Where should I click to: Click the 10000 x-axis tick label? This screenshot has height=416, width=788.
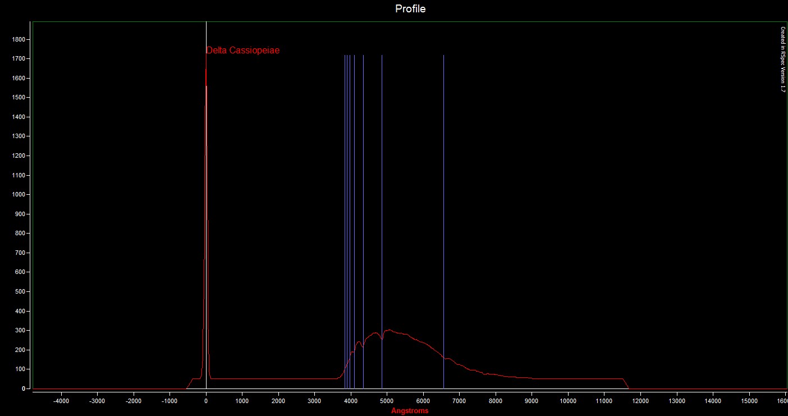(568, 401)
